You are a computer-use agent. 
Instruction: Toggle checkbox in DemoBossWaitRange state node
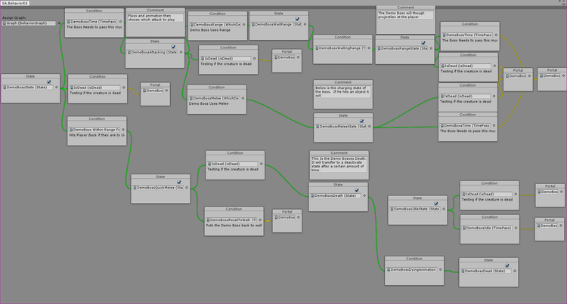click(x=297, y=19)
